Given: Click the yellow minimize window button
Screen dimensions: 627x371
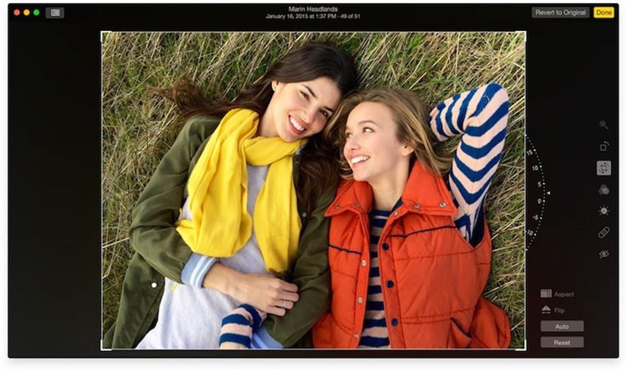Looking at the screenshot, I should coord(26,12).
